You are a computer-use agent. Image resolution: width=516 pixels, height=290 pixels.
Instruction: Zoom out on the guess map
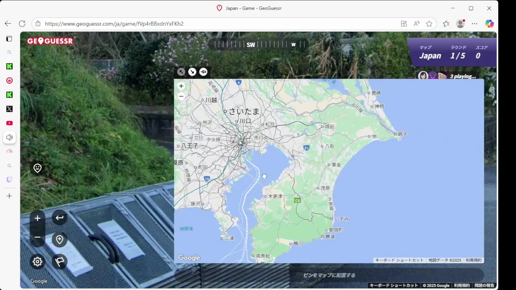181,96
